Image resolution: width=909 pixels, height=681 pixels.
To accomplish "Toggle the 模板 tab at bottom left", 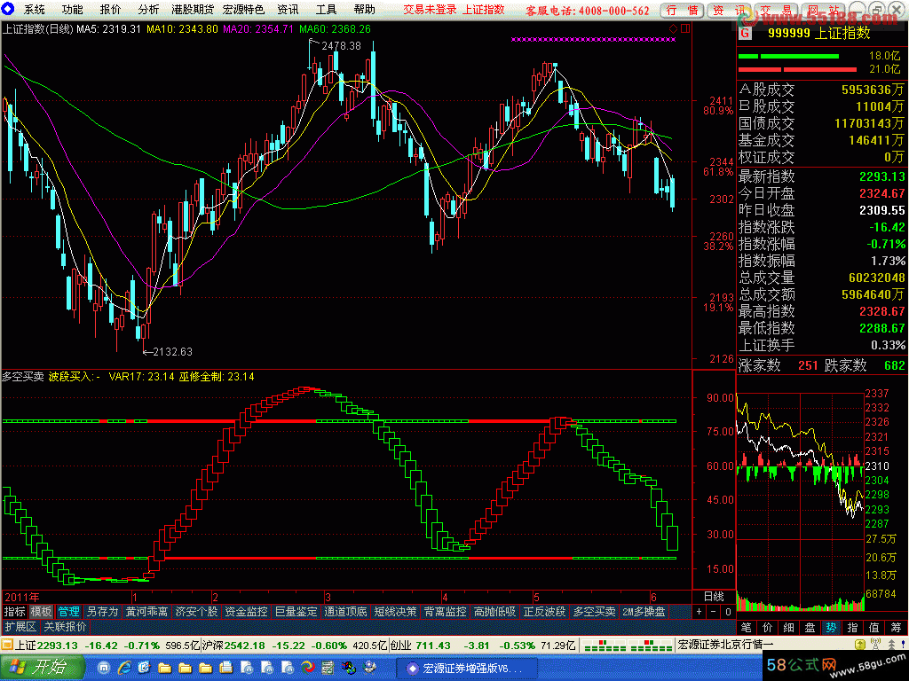I will click(41, 612).
